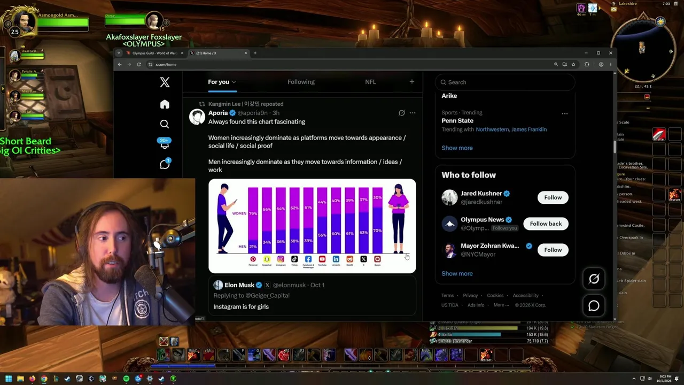Close the Olympus Guild browser tab

point(182,53)
